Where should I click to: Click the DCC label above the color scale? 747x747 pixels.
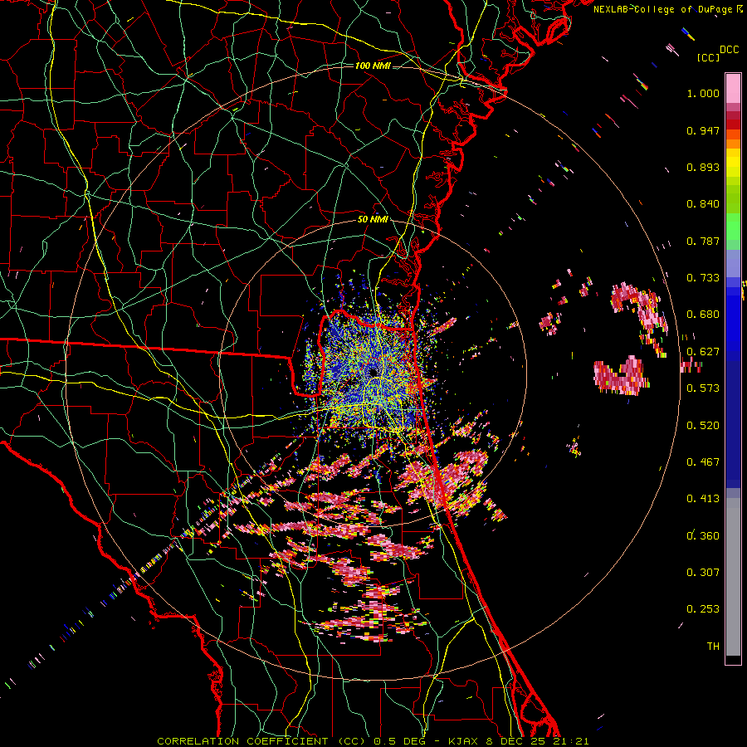(729, 49)
